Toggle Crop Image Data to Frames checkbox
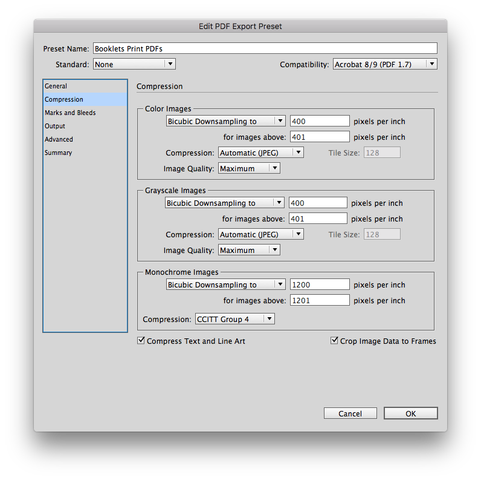Image resolution: width=481 pixels, height=480 pixels. coord(334,341)
